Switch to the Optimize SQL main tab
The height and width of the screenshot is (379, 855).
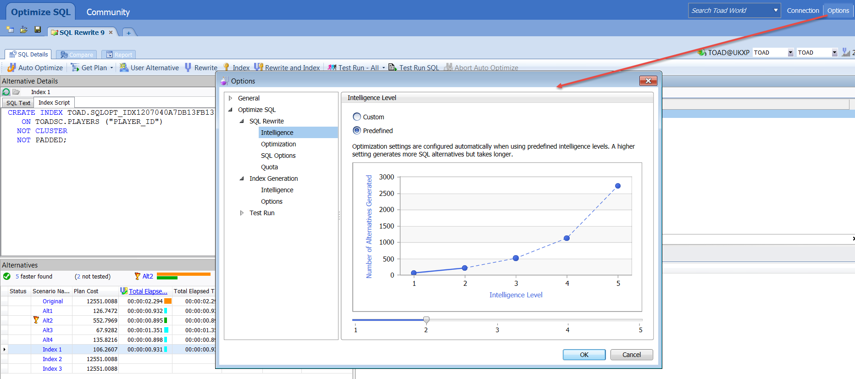(41, 12)
